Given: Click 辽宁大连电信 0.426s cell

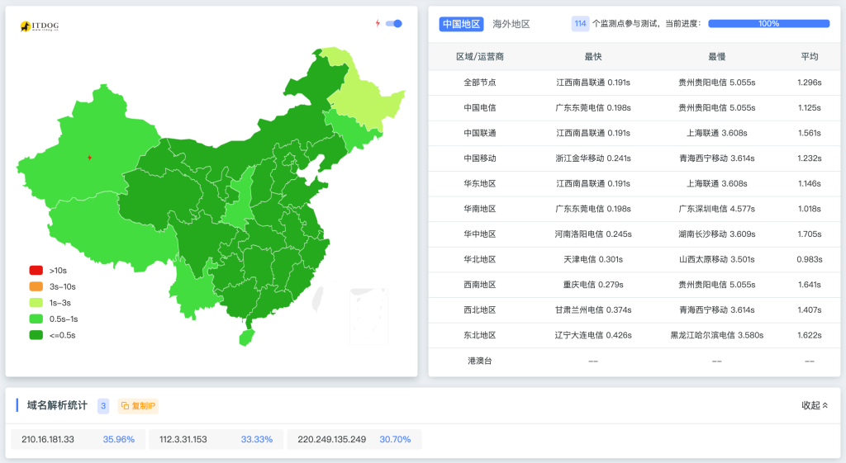Looking at the screenshot, I should click(x=593, y=335).
